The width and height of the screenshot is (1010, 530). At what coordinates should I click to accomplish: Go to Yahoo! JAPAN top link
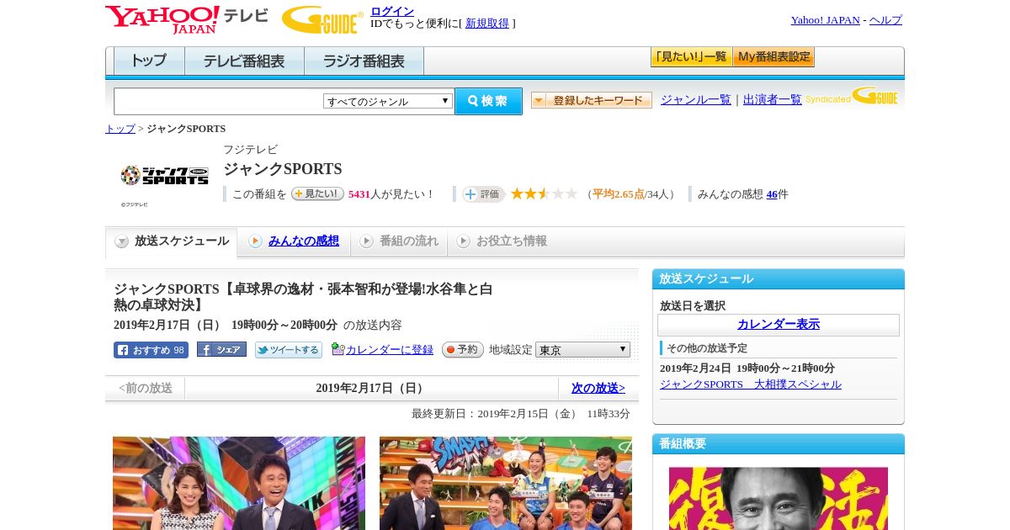point(825,20)
